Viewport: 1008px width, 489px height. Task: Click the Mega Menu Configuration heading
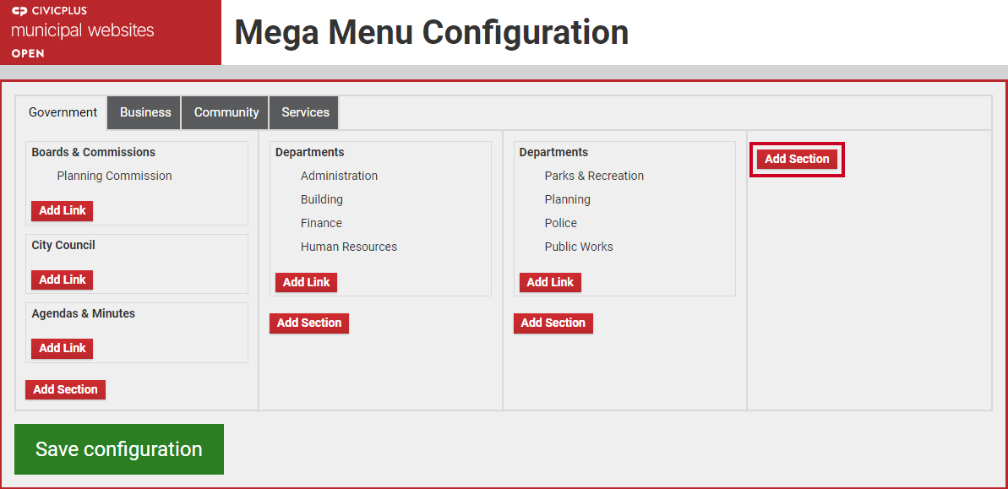point(432,32)
